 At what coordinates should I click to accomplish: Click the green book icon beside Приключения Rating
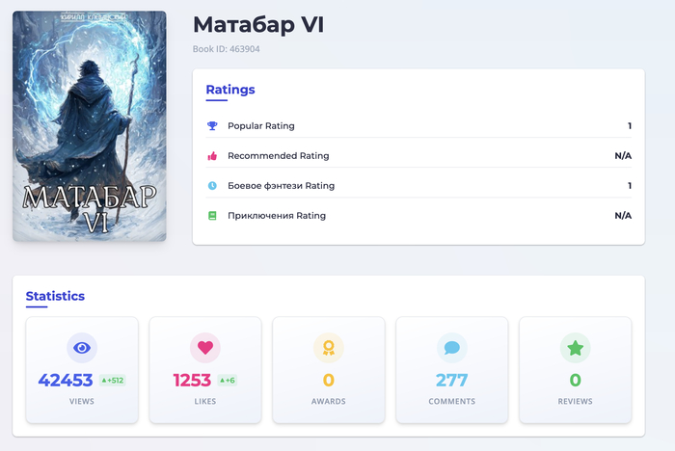pos(212,216)
